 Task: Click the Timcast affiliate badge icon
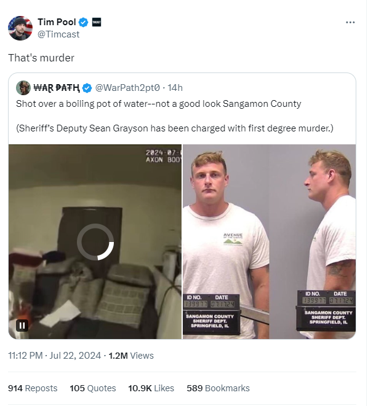click(97, 22)
